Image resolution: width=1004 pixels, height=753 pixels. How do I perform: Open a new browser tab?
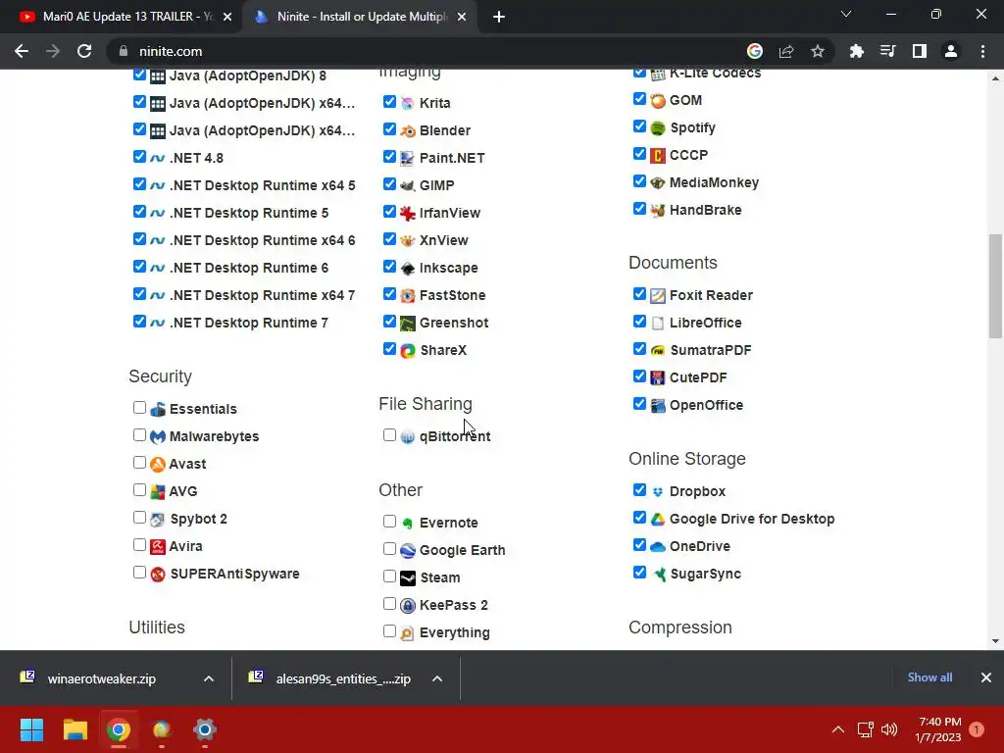(x=499, y=18)
